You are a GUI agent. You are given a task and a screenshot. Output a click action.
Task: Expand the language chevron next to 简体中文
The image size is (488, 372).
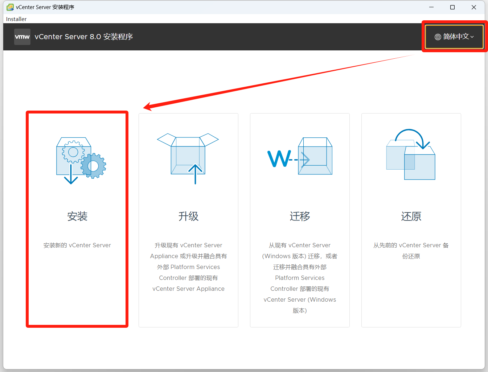pos(472,37)
